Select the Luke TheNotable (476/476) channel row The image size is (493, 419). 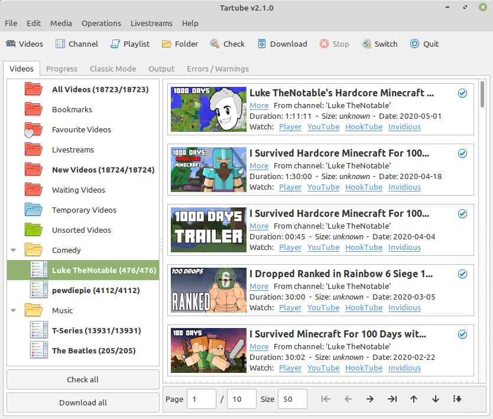[83, 270]
